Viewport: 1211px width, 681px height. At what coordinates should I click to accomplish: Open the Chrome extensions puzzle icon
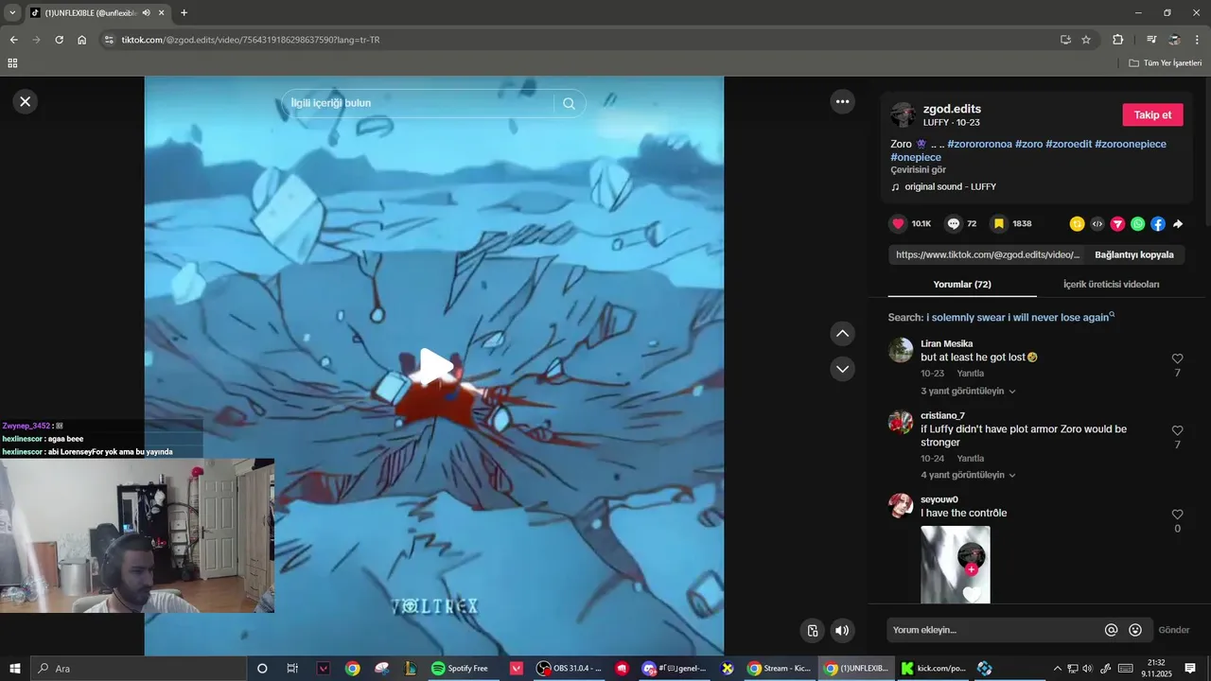click(x=1117, y=40)
